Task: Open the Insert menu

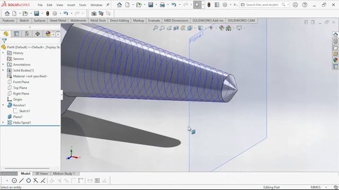Action: click(x=71, y=5)
